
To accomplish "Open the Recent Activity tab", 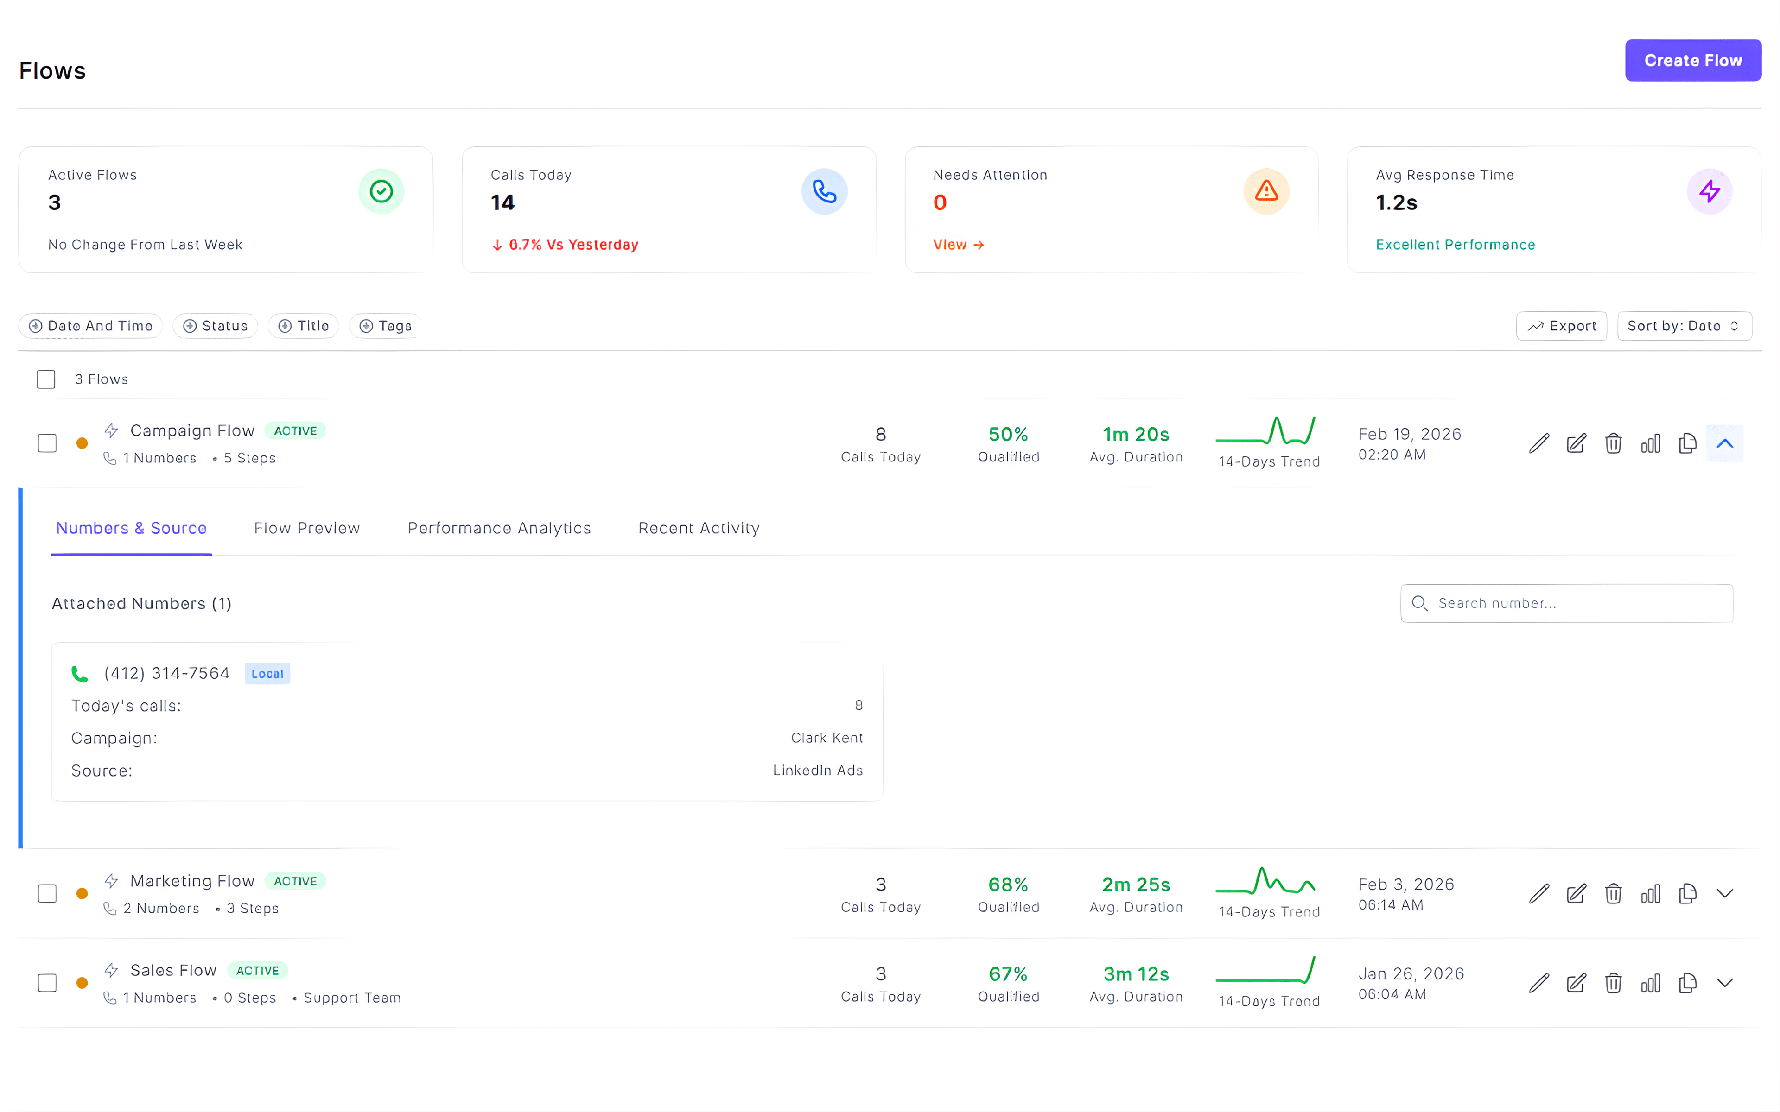I will click(x=698, y=528).
